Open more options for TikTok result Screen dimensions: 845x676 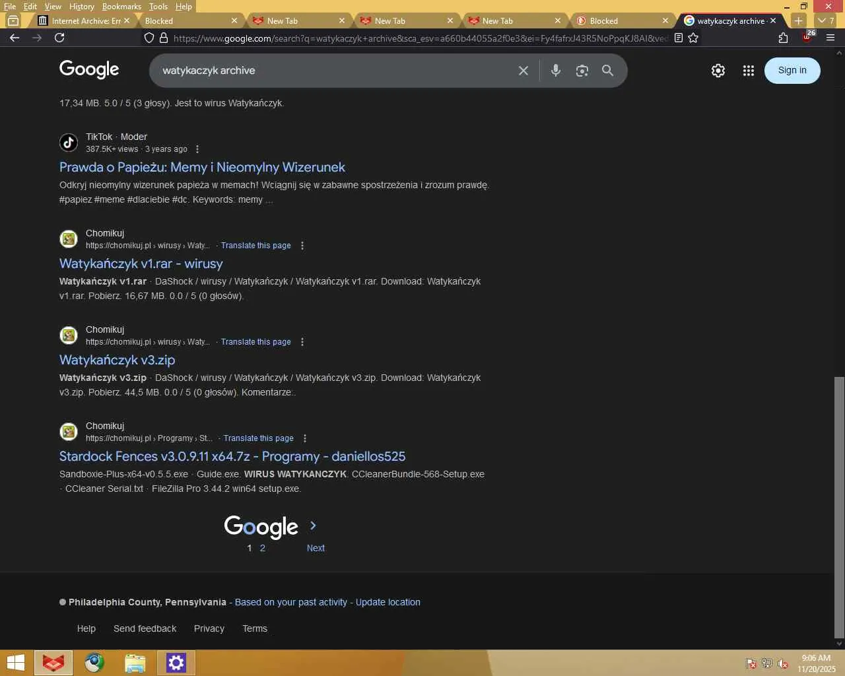coord(197,149)
